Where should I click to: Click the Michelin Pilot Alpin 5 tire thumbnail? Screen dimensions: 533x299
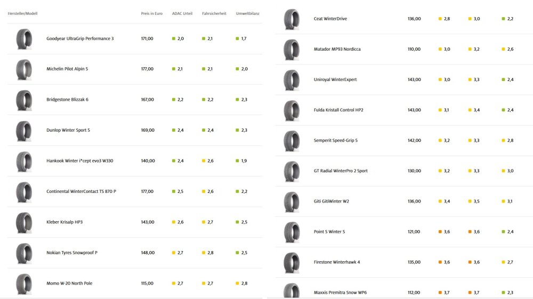click(24, 70)
